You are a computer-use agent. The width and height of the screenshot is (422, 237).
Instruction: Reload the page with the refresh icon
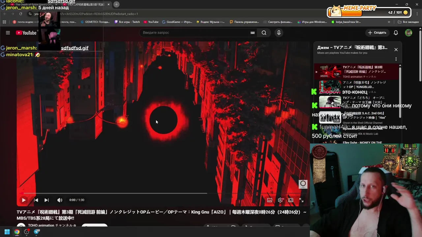[x=20, y=14]
